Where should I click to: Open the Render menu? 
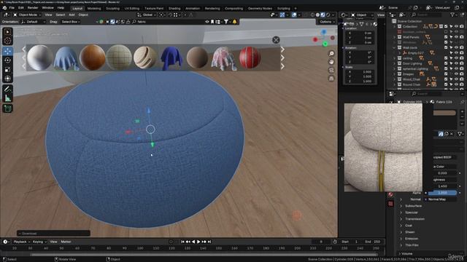click(33, 8)
